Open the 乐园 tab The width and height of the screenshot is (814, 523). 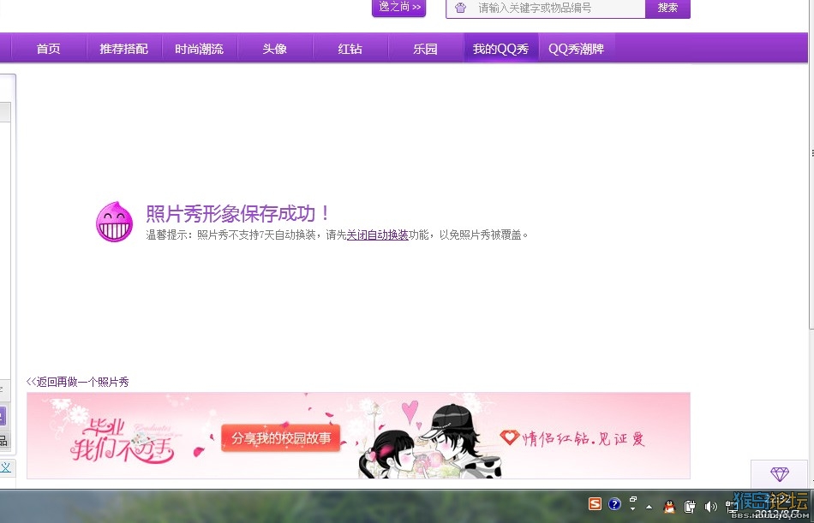pos(425,49)
